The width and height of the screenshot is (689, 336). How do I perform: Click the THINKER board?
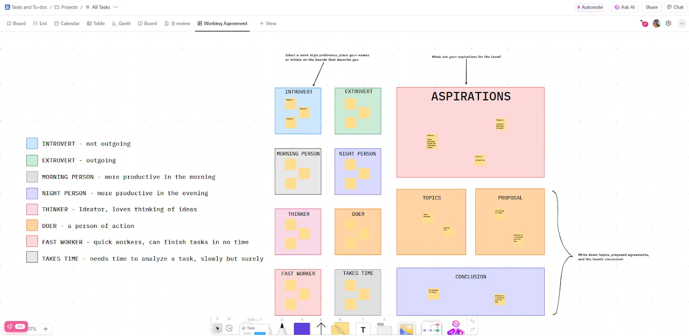click(298, 232)
